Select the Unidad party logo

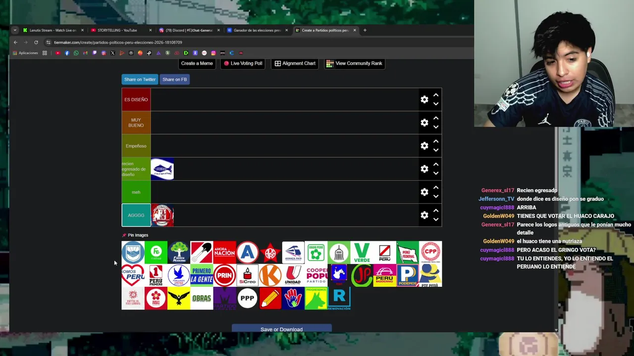(x=293, y=275)
